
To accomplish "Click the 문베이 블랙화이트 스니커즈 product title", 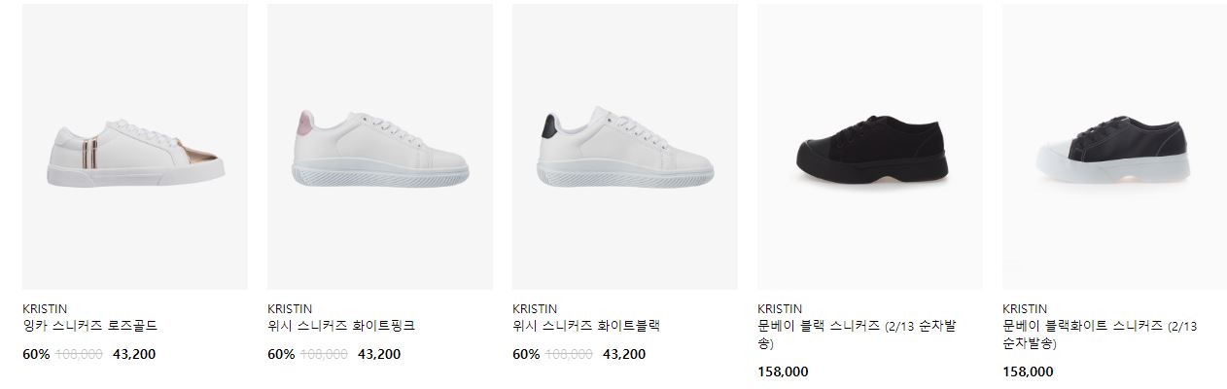I will click(1100, 335).
